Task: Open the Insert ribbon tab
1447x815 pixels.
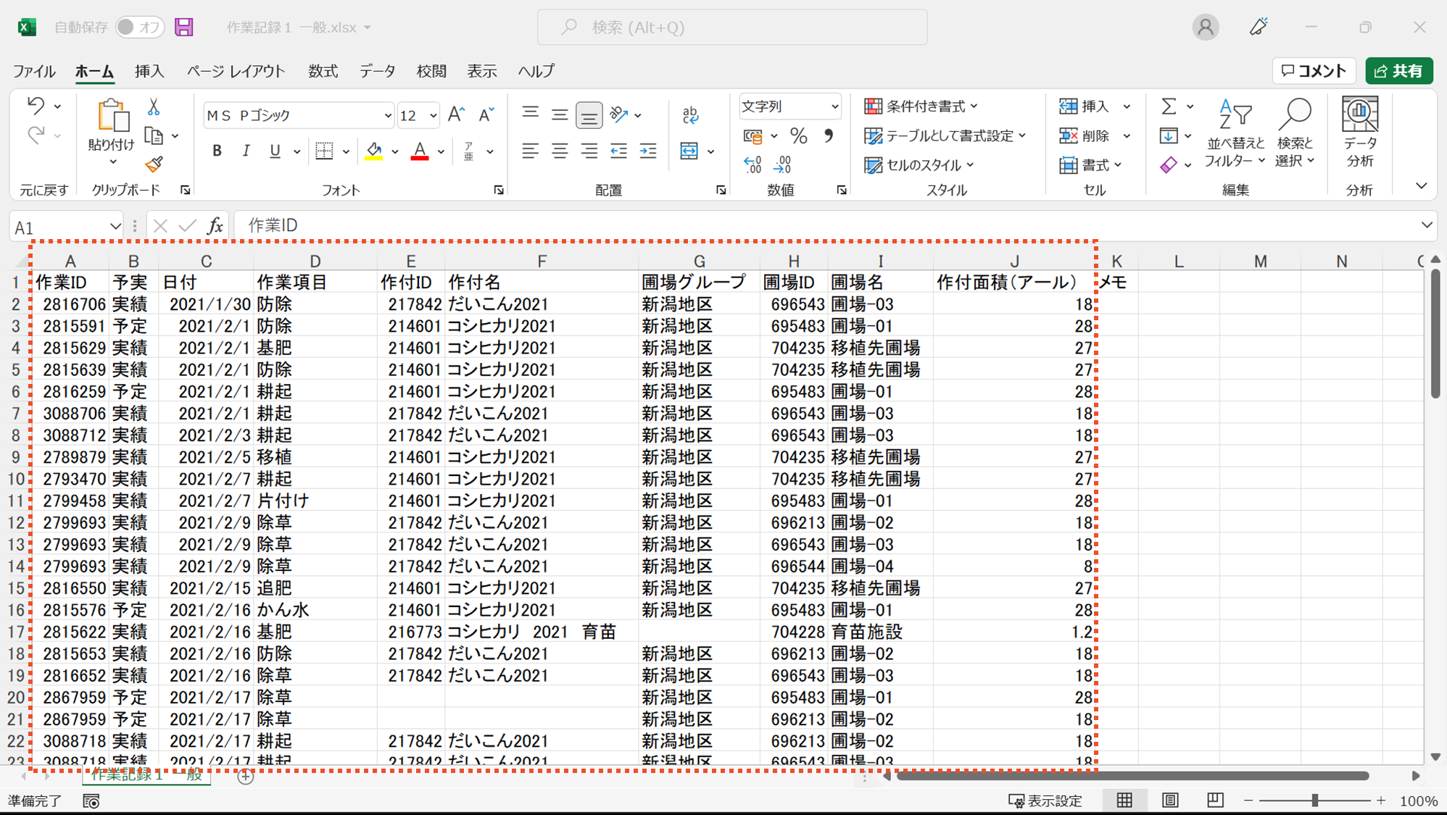Action: pyautogui.click(x=149, y=71)
